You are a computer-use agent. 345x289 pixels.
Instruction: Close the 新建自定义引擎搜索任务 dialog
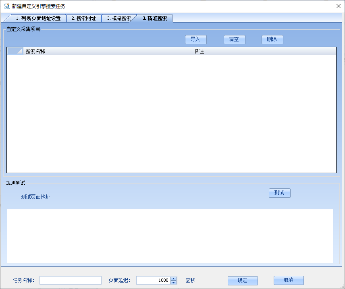click(339, 6)
